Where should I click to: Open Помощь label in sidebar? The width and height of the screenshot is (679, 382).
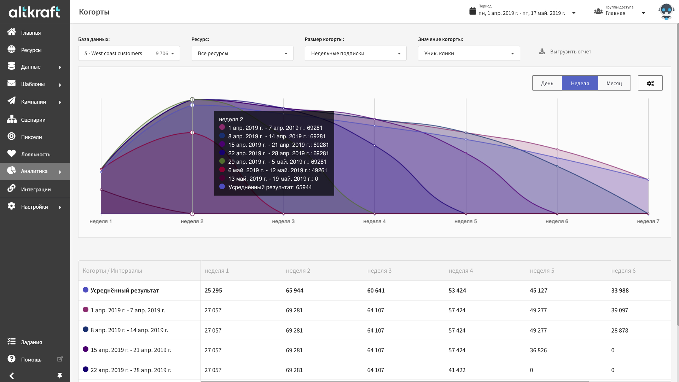coord(31,360)
